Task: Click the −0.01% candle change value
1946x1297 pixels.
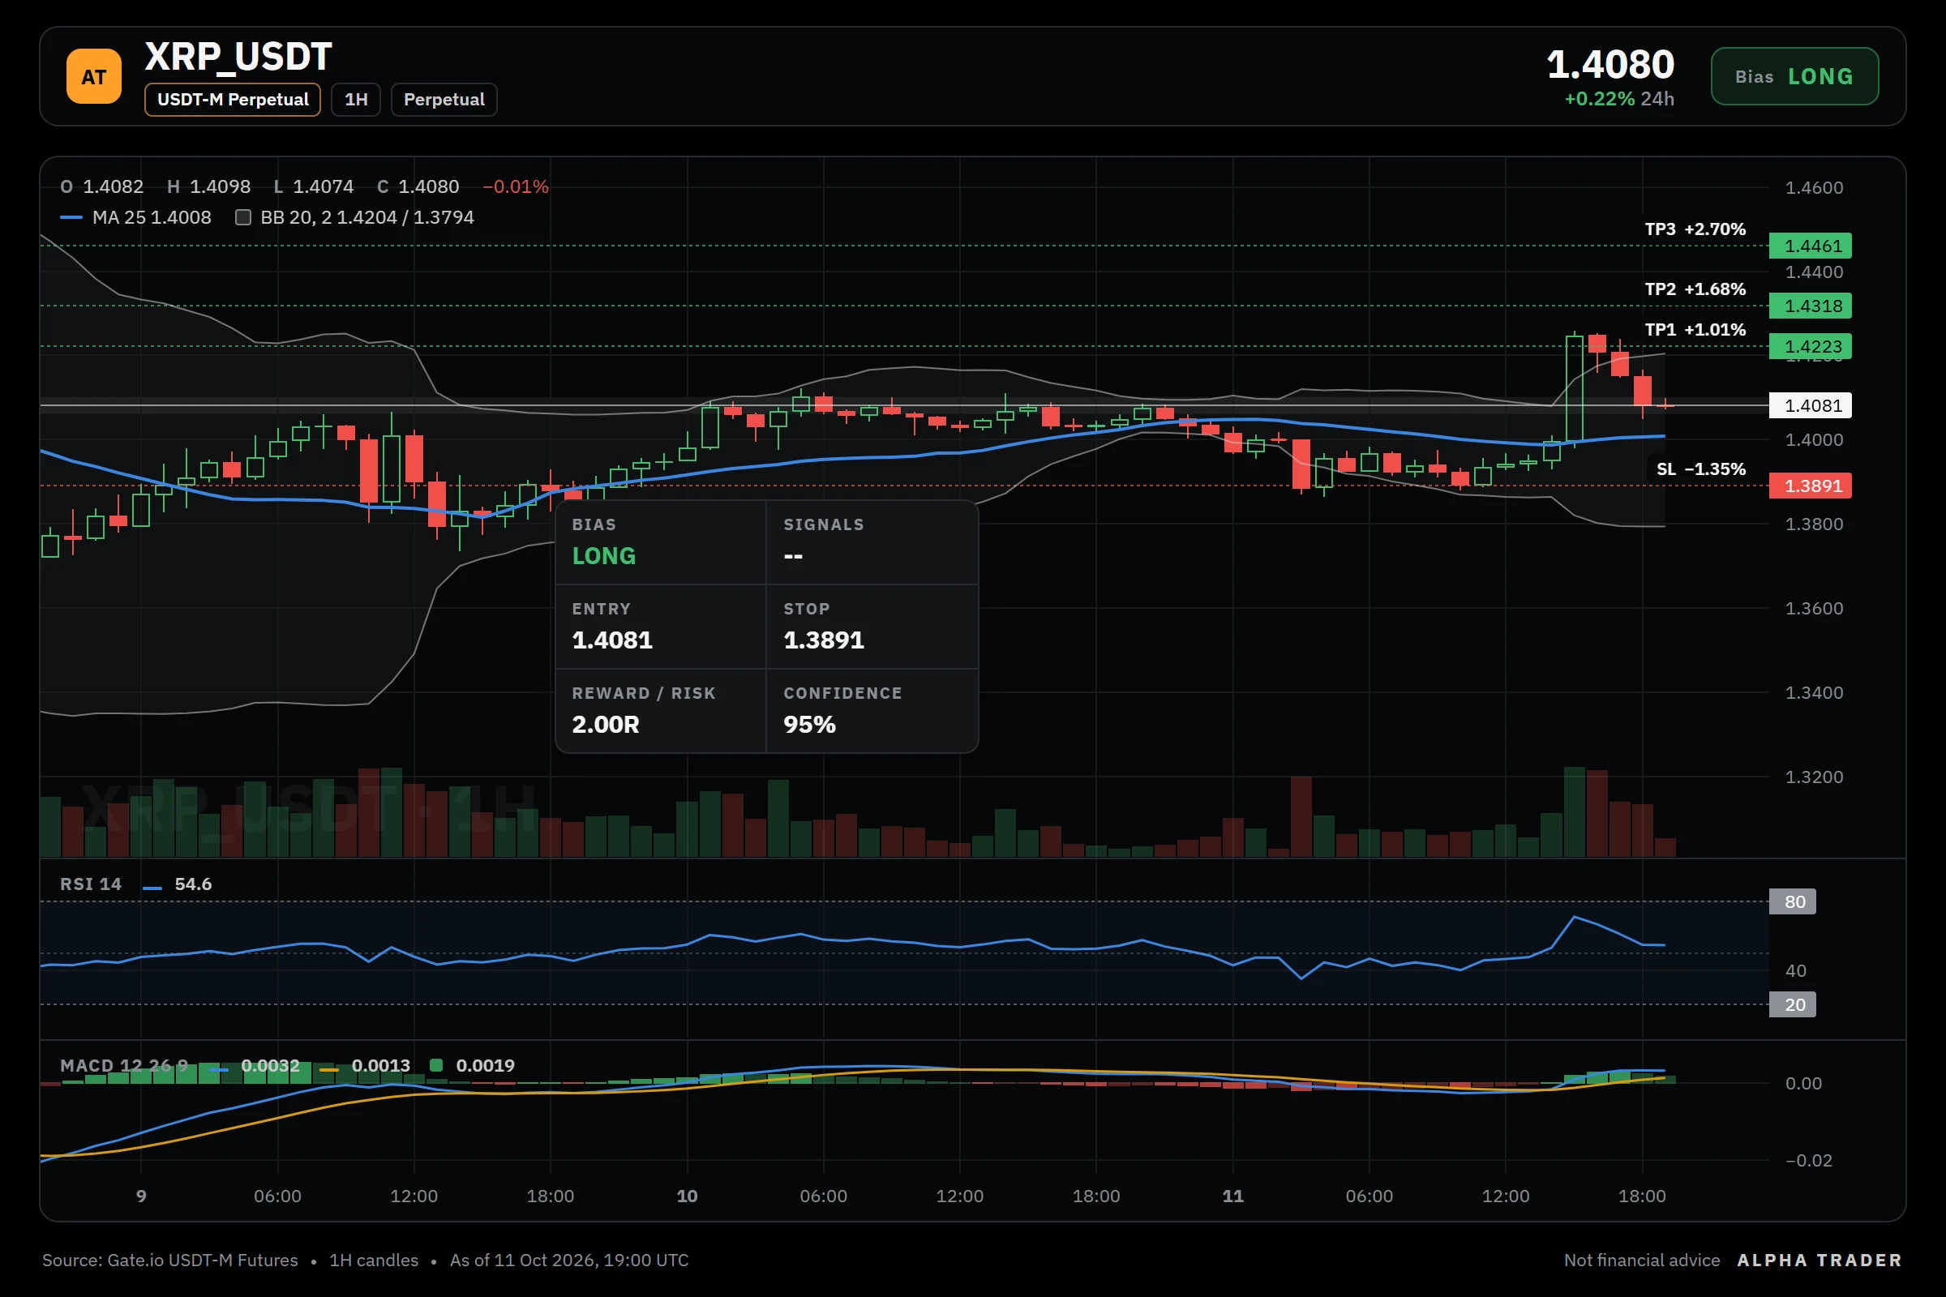Action: [x=516, y=187]
